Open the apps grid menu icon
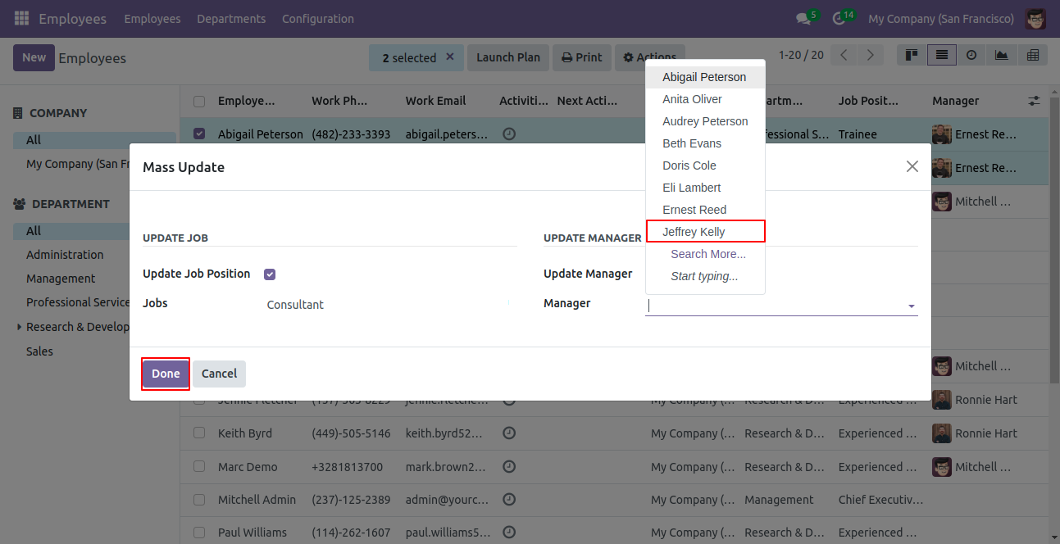This screenshot has height=544, width=1060. click(x=21, y=18)
